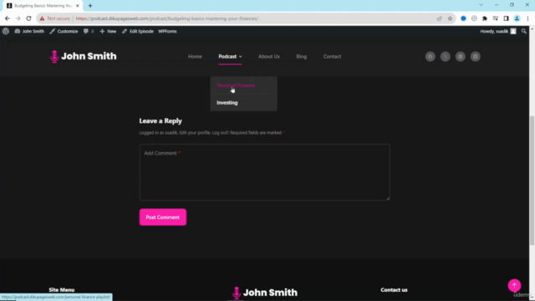Close the Budgeting Basics tab
535x301 pixels.
[x=78, y=6]
